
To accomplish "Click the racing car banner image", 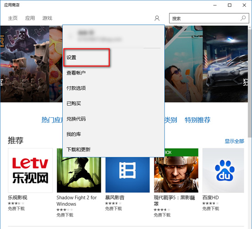I will coord(225,64).
